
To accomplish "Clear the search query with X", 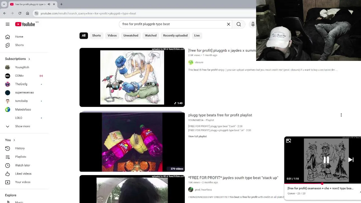I will (x=229, y=24).
